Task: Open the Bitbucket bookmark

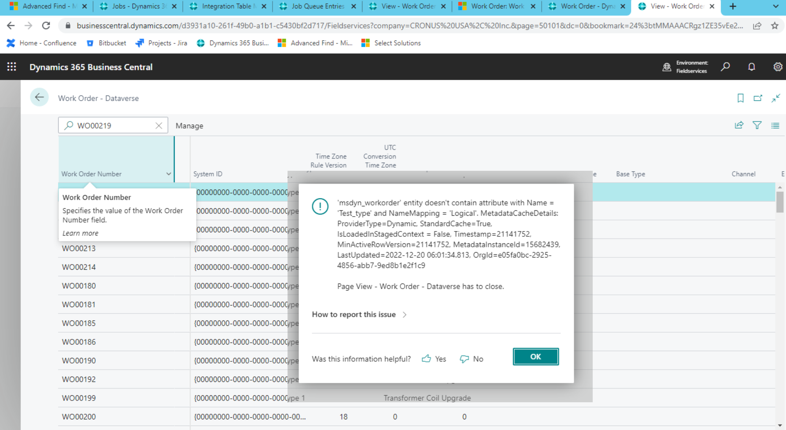Action: (106, 43)
